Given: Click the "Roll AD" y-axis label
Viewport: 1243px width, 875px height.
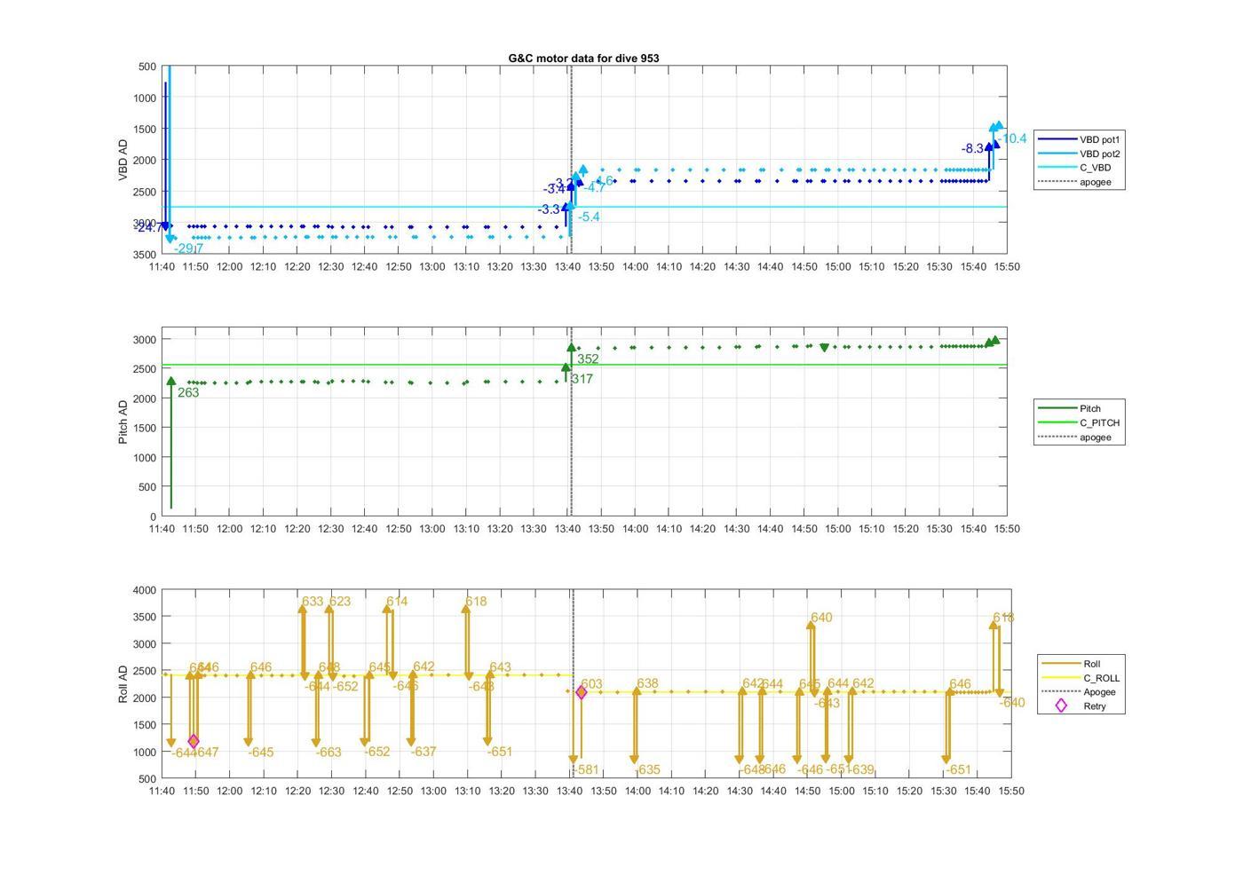Looking at the screenshot, I should pos(123,684).
